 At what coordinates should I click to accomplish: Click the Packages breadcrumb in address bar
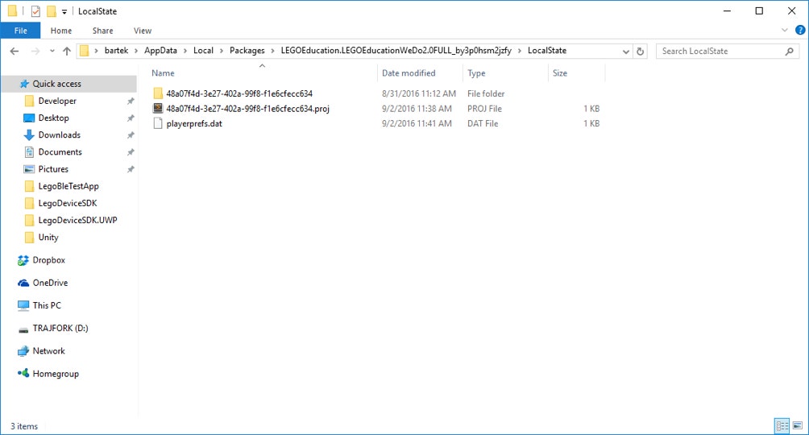[247, 51]
